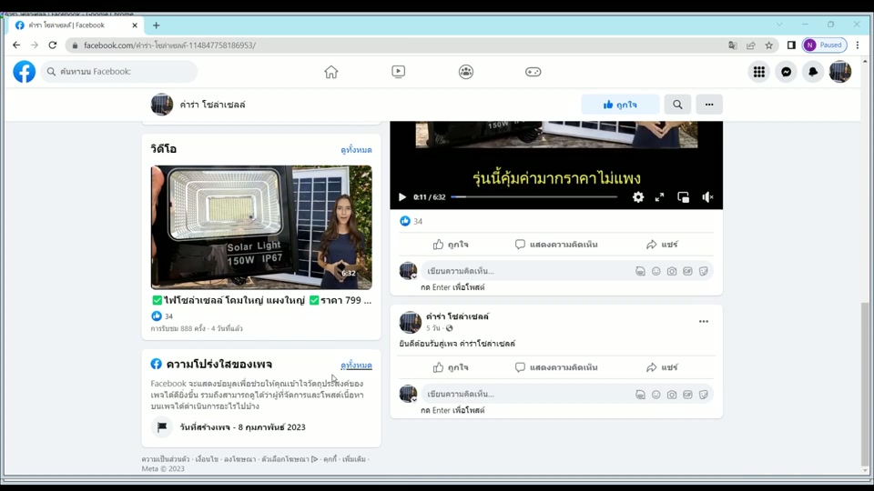Open the page three-dot more options button
The width and height of the screenshot is (874, 491).
click(x=709, y=105)
